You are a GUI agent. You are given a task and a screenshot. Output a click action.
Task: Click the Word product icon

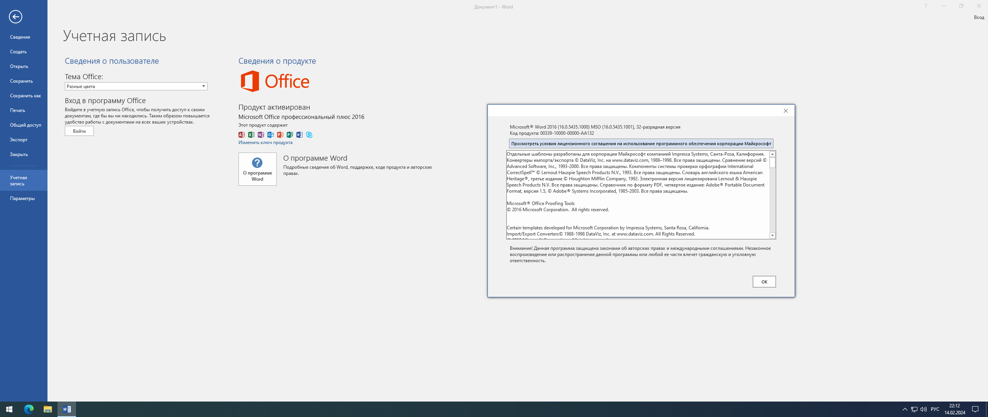pos(299,135)
